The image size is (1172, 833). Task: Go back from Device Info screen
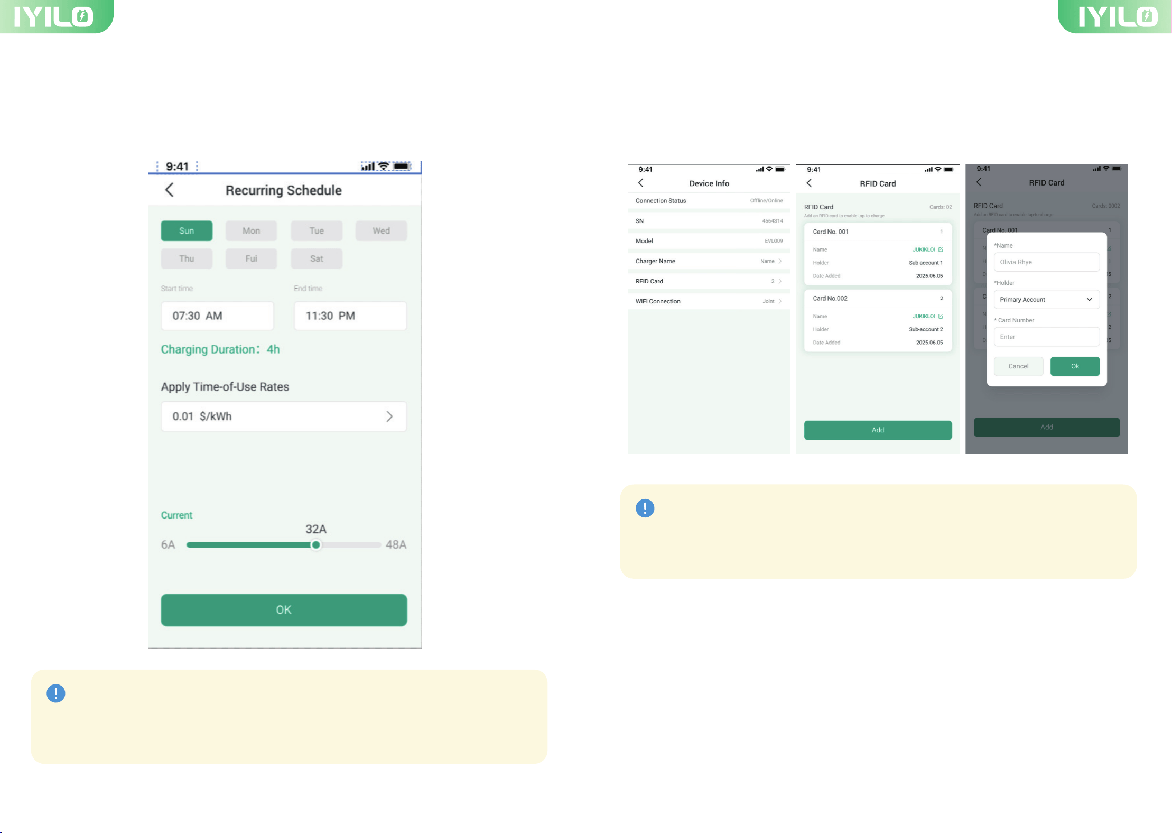click(x=641, y=183)
